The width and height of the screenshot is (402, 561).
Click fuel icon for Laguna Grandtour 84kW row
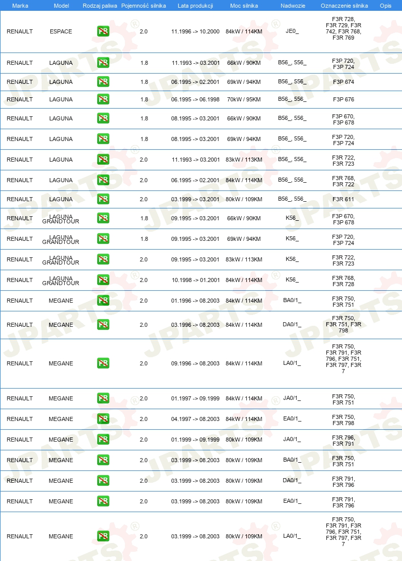pos(103,280)
